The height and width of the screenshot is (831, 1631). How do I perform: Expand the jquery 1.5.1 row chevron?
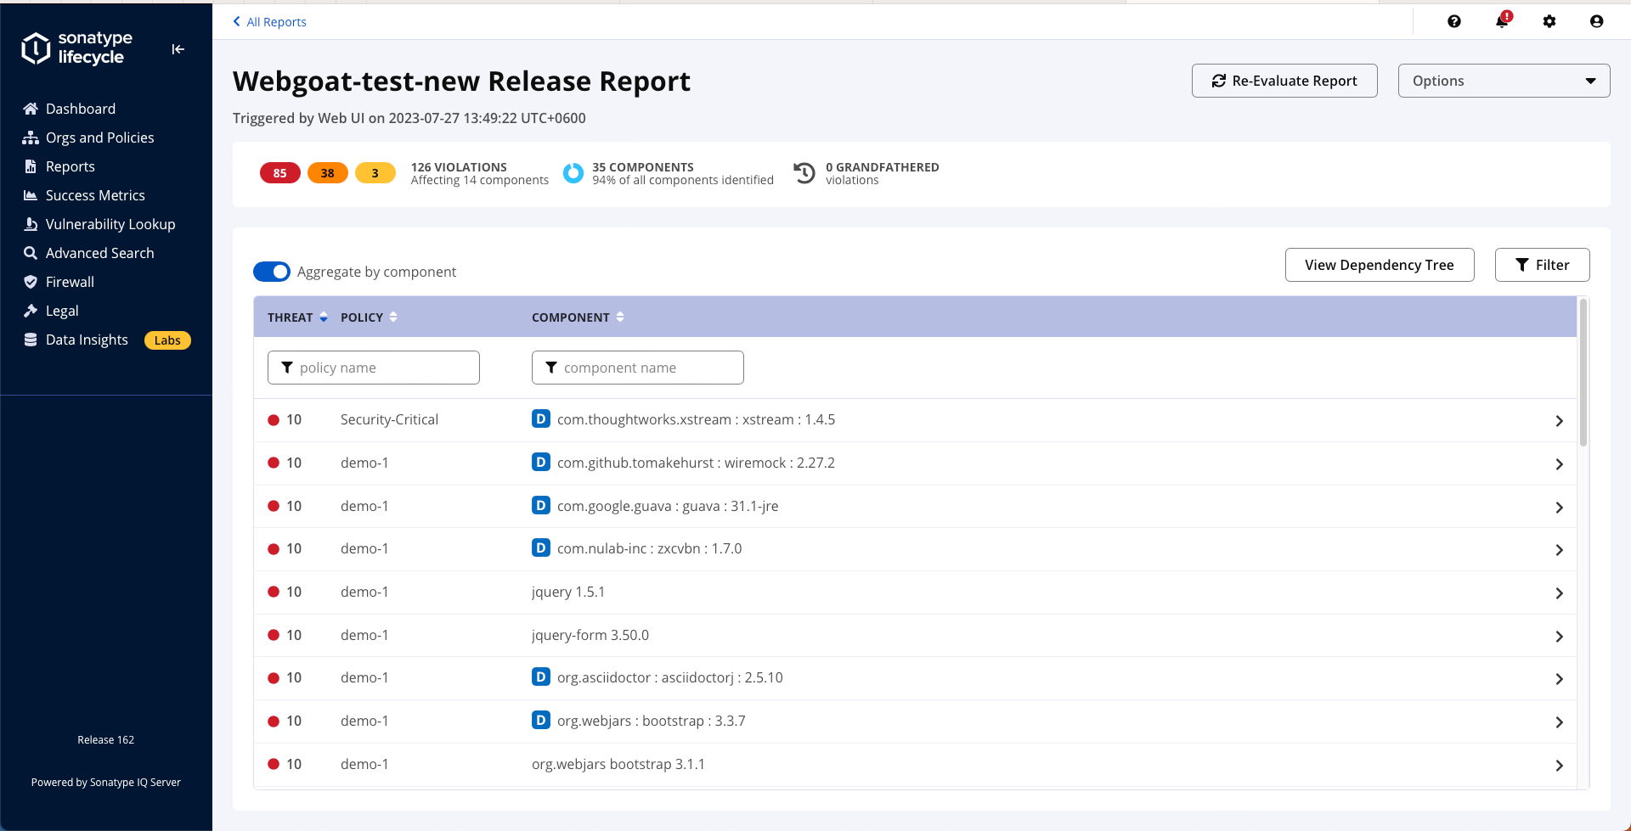tap(1559, 593)
